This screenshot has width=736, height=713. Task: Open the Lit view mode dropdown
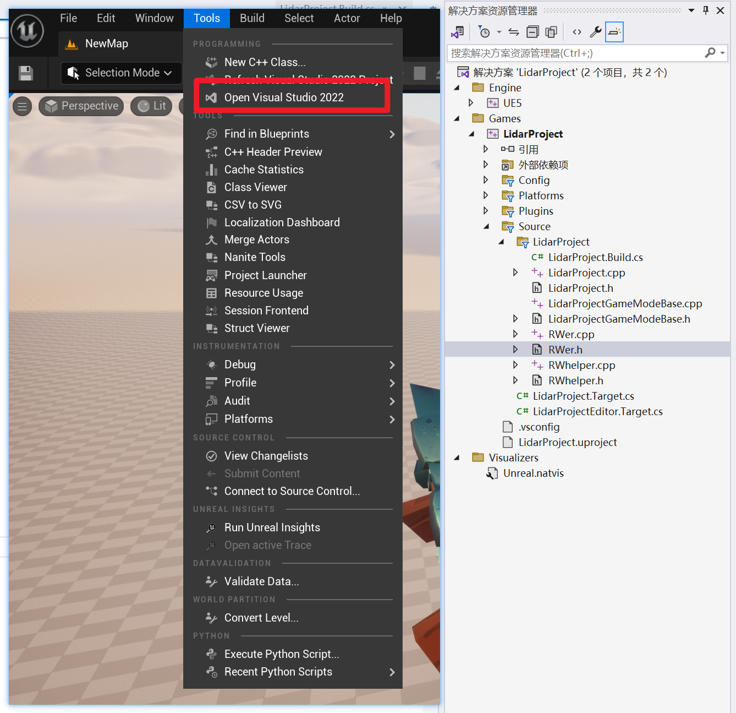pos(152,106)
